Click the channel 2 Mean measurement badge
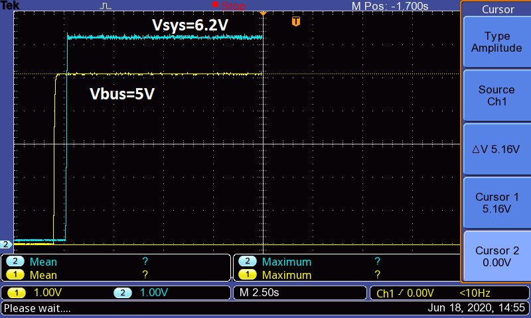Screen dimensions: 531x318 click(x=15, y=261)
